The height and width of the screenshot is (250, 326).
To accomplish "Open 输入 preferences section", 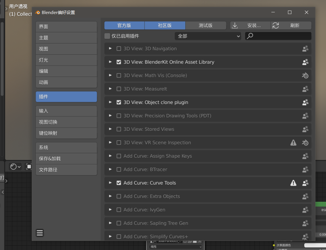I will tap(66, 111).
